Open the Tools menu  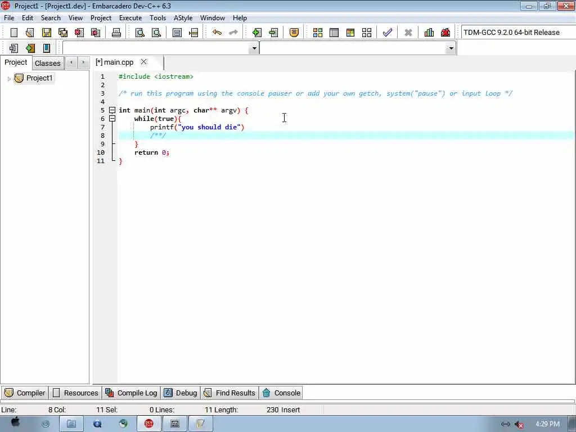(x=158, y=18)
